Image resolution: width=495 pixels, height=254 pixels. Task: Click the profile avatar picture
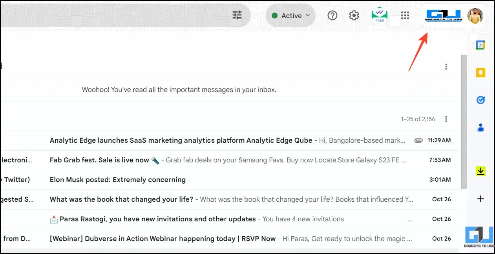(475, 16)
